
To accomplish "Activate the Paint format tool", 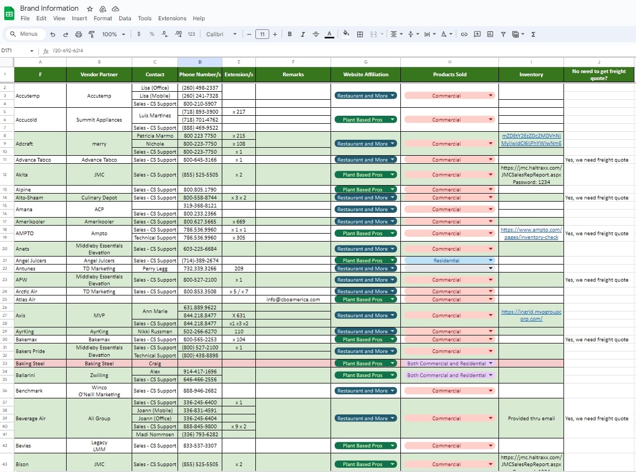I will coord(92,35).
